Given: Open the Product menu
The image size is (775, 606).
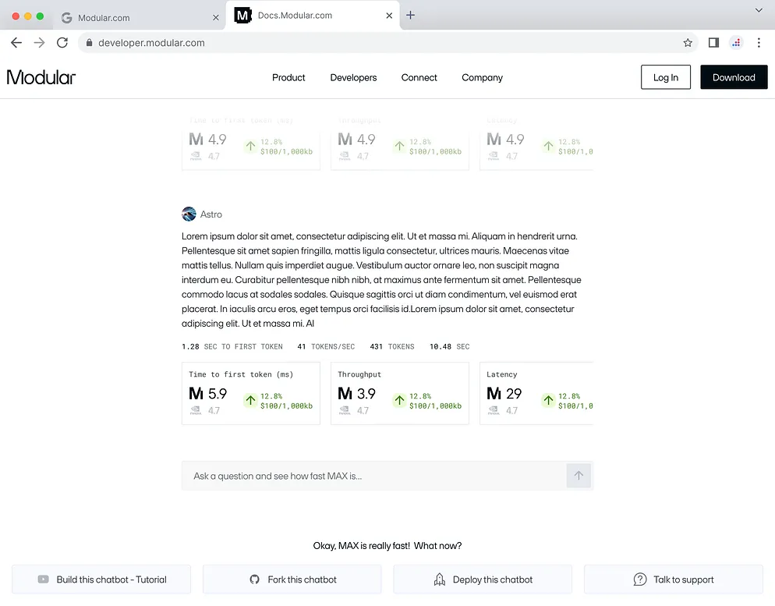Looking at the screenshot, I should 288,78.
